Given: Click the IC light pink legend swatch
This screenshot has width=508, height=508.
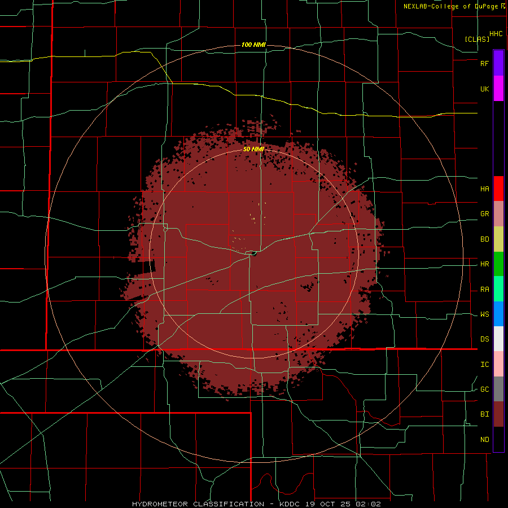Looking at the screenshot, I should [498, 364].
